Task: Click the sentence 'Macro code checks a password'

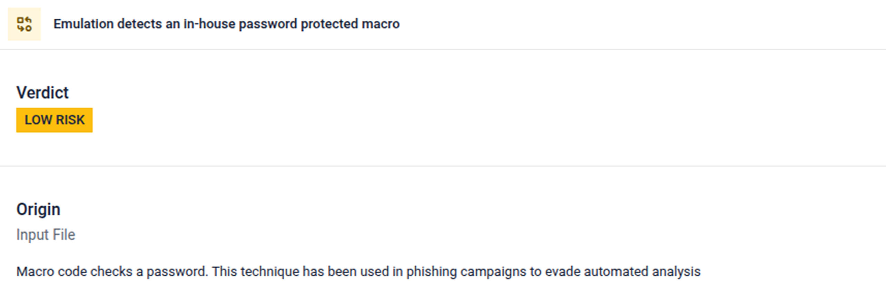Action: click(x=112, y=272)
